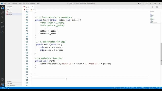
Task: Click the Ln 63, Col 1 status item
Action: click(x=115, y=88)
